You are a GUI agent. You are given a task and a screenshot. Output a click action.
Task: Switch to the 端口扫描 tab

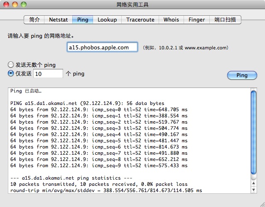tap(225, 20)
